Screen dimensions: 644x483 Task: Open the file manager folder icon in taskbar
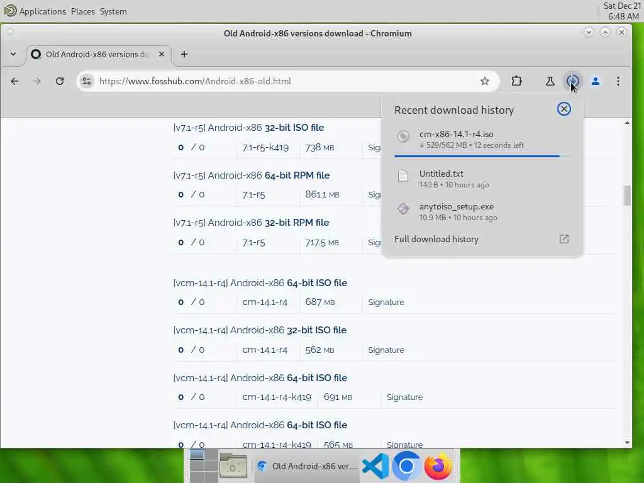(233, 466)
